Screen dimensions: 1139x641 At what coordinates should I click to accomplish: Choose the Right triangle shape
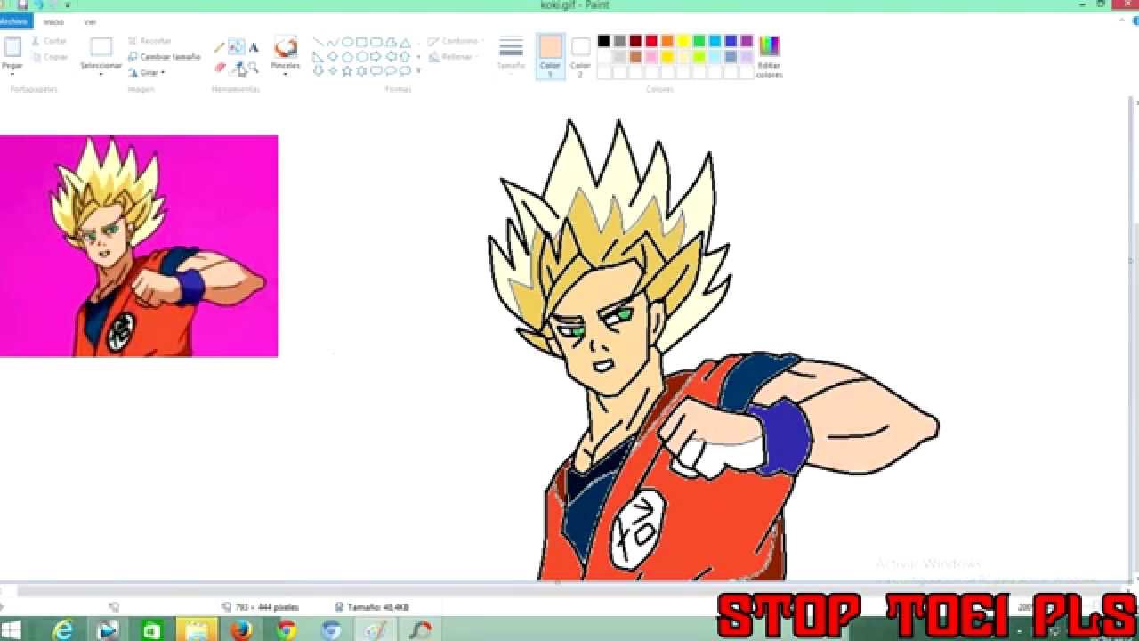click(x=319, y=56)
